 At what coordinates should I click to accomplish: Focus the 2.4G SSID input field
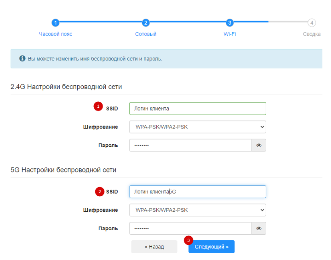coord(197,109)
